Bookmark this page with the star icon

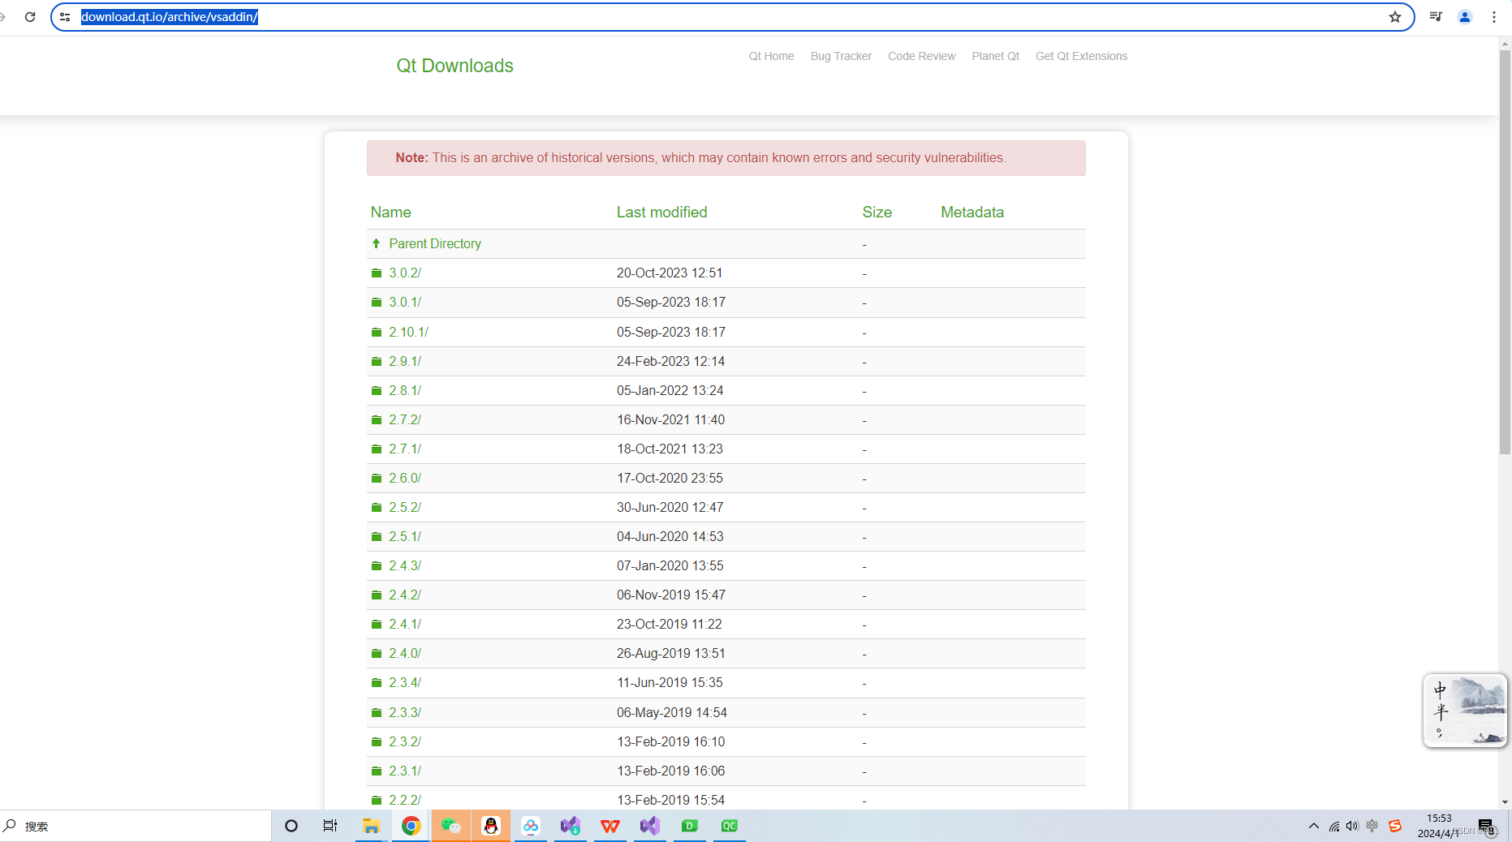[1395, 17]
